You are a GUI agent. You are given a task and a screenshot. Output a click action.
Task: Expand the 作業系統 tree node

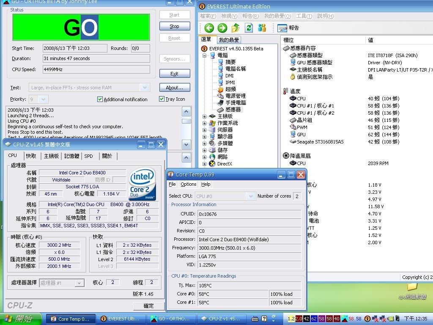[x=204, y=123]
